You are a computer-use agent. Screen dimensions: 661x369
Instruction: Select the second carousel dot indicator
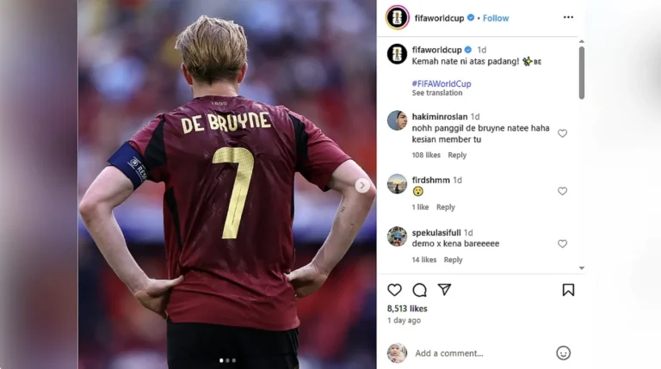227,360
